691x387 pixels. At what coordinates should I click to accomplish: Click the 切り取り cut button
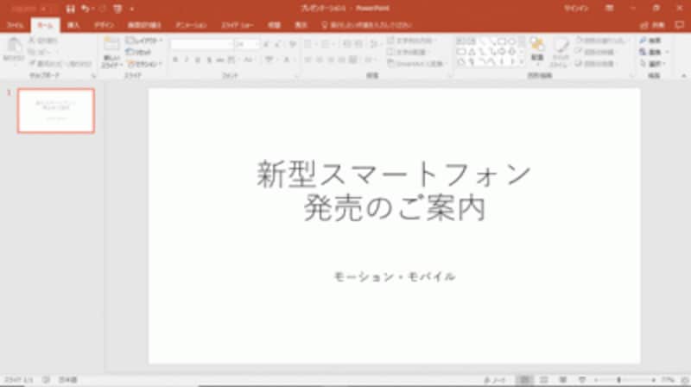pos(43,41)
